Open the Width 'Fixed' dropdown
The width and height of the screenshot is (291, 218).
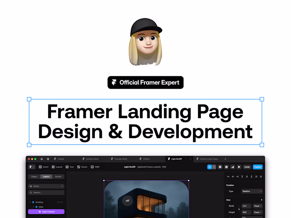tap(257, 206)
